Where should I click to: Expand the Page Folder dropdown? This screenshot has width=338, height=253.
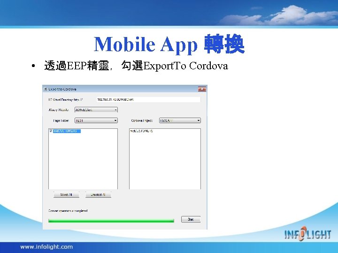(x=96, y=120)
